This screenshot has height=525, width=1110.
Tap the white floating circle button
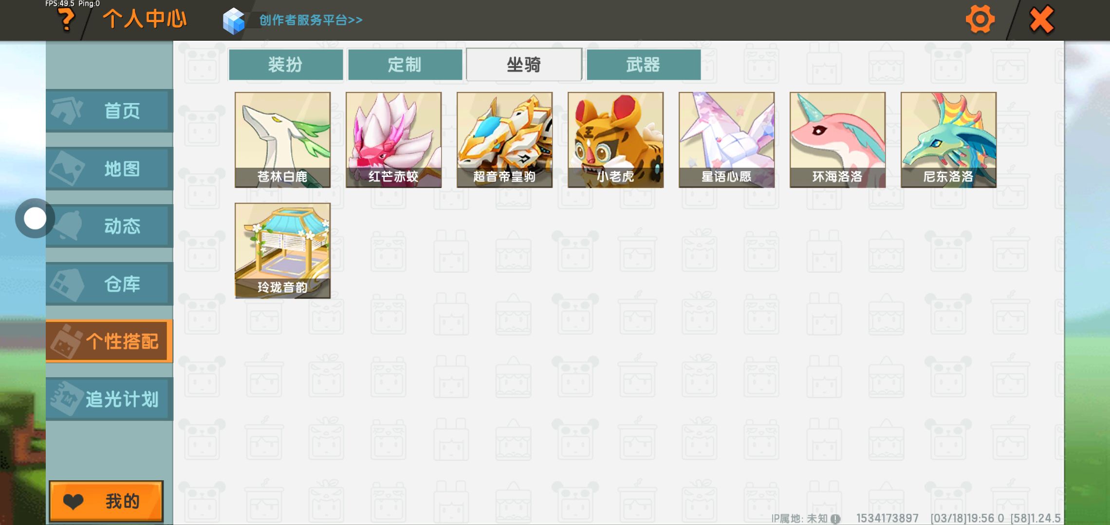tap(35, 218)
